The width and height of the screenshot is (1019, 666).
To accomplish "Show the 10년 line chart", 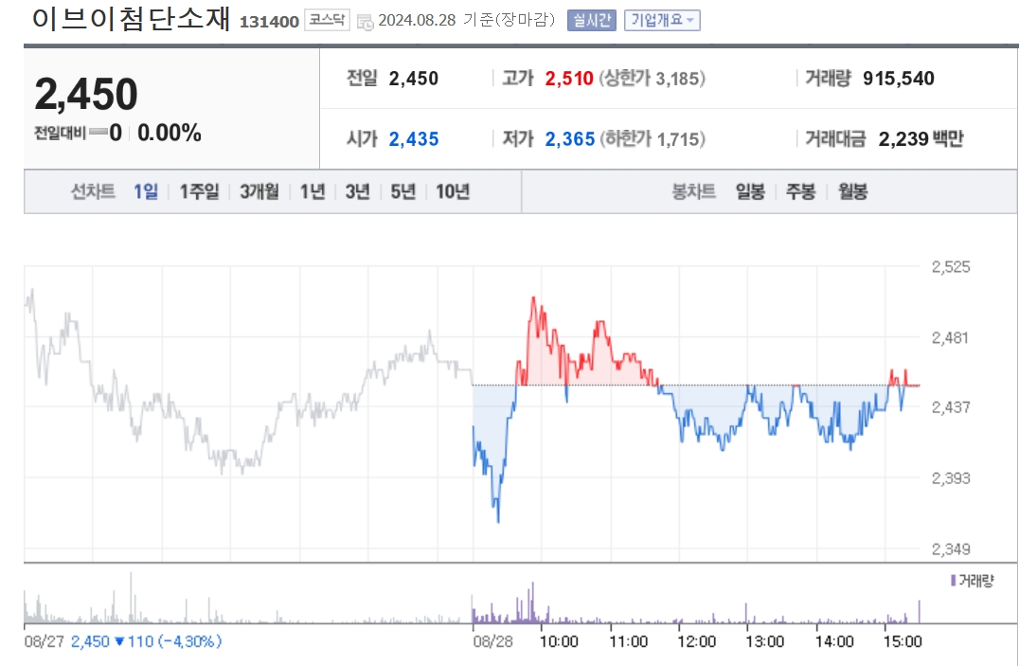I will pyautogui.click(x=453, y=191).
